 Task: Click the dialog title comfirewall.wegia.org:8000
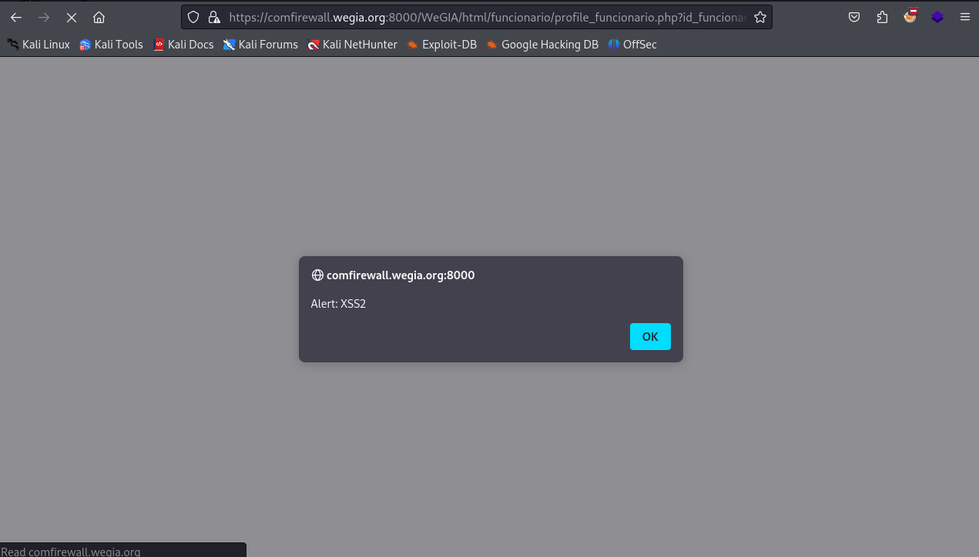point(401,275)
